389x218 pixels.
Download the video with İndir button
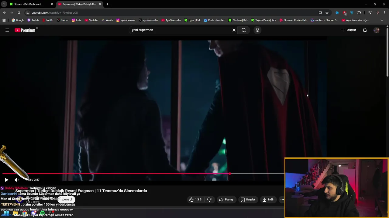[268, 200]
